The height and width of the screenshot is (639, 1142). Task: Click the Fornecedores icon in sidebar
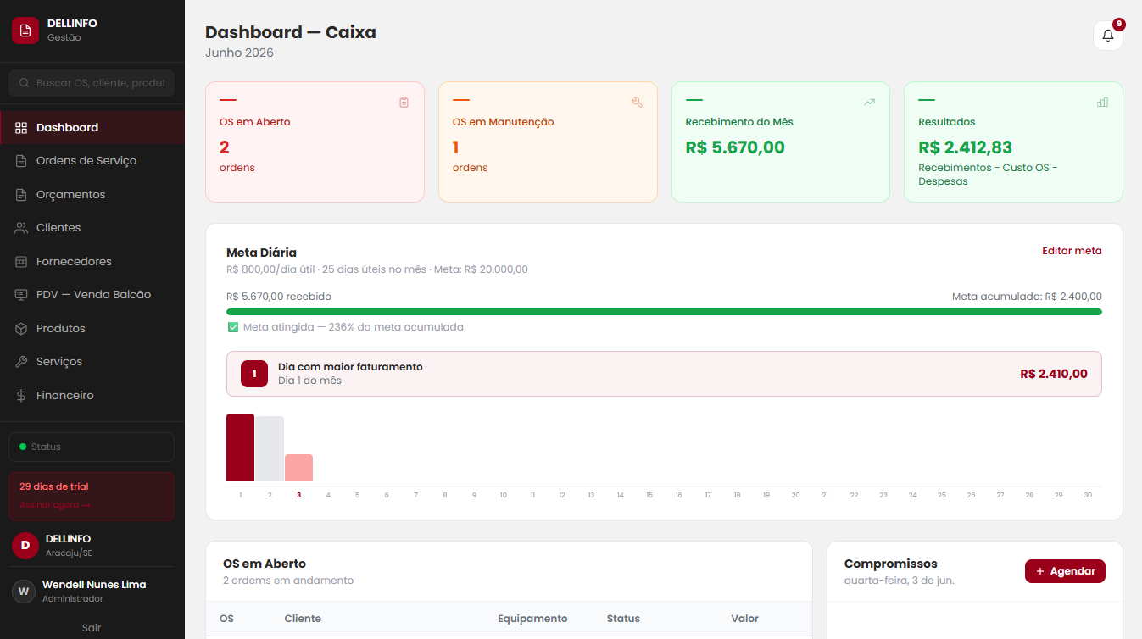click(x=21, y=262)
